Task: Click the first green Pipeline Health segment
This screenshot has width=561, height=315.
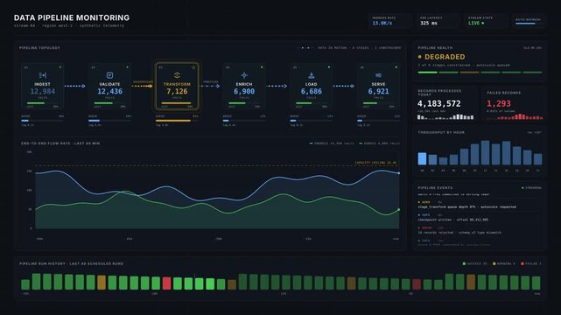Action: [428, 73]
